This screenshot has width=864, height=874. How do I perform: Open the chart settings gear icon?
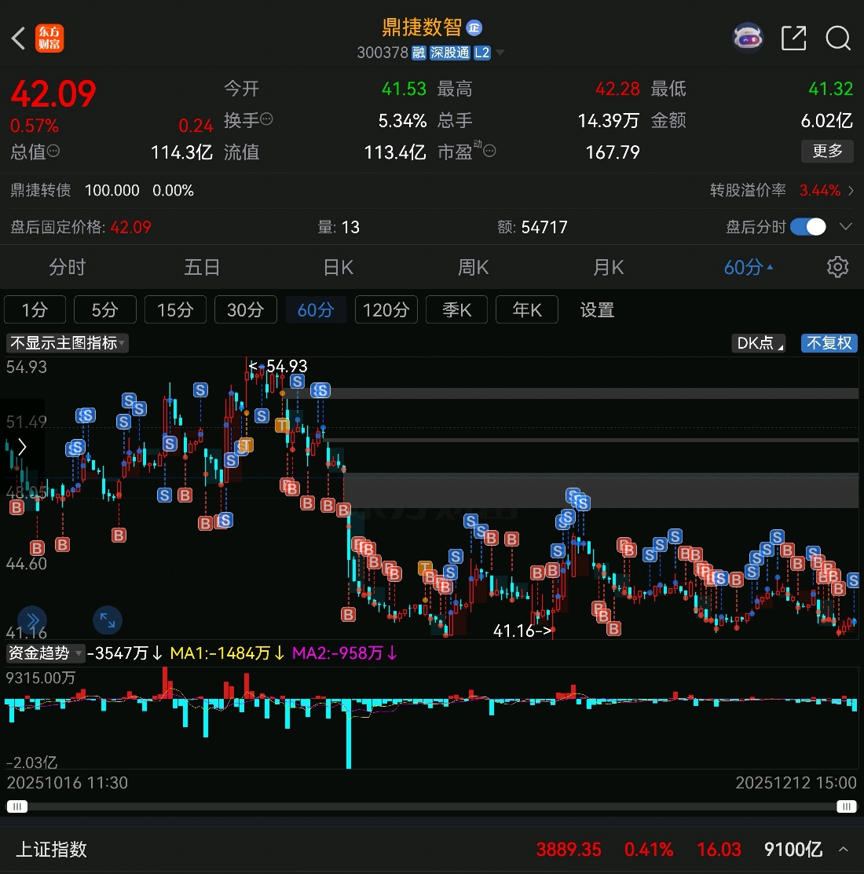[x=837, y=267]
